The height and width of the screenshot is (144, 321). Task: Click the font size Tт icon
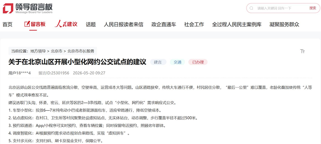(x=303, y=51)
